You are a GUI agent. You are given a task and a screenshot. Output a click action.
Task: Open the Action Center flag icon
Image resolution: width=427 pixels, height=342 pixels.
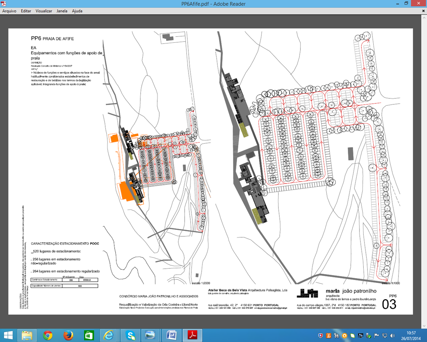[x=377, y=336]
